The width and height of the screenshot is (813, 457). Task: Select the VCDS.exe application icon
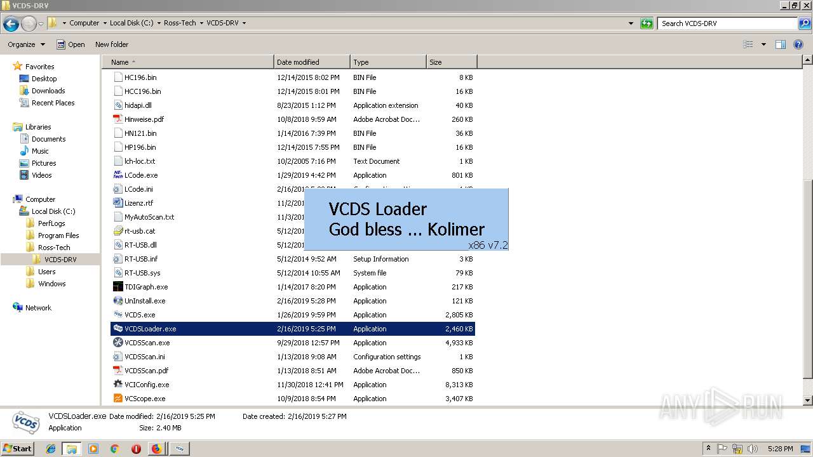pyautogui.click(x=118, y=315)
